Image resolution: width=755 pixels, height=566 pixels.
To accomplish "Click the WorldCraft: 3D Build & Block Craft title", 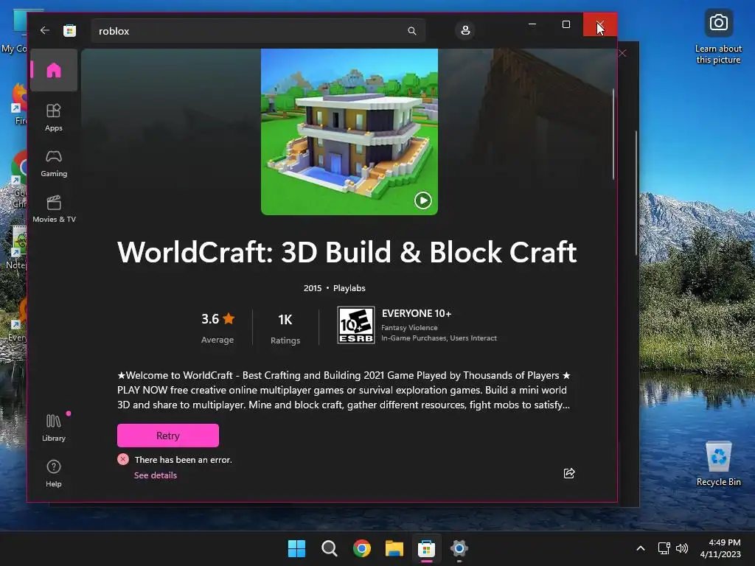I will pyautogui.click(x=347, y=252).
